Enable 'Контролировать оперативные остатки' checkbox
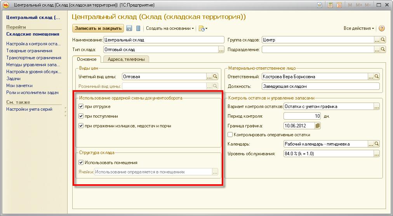This screenshot has width=393, height=216. 230,135
